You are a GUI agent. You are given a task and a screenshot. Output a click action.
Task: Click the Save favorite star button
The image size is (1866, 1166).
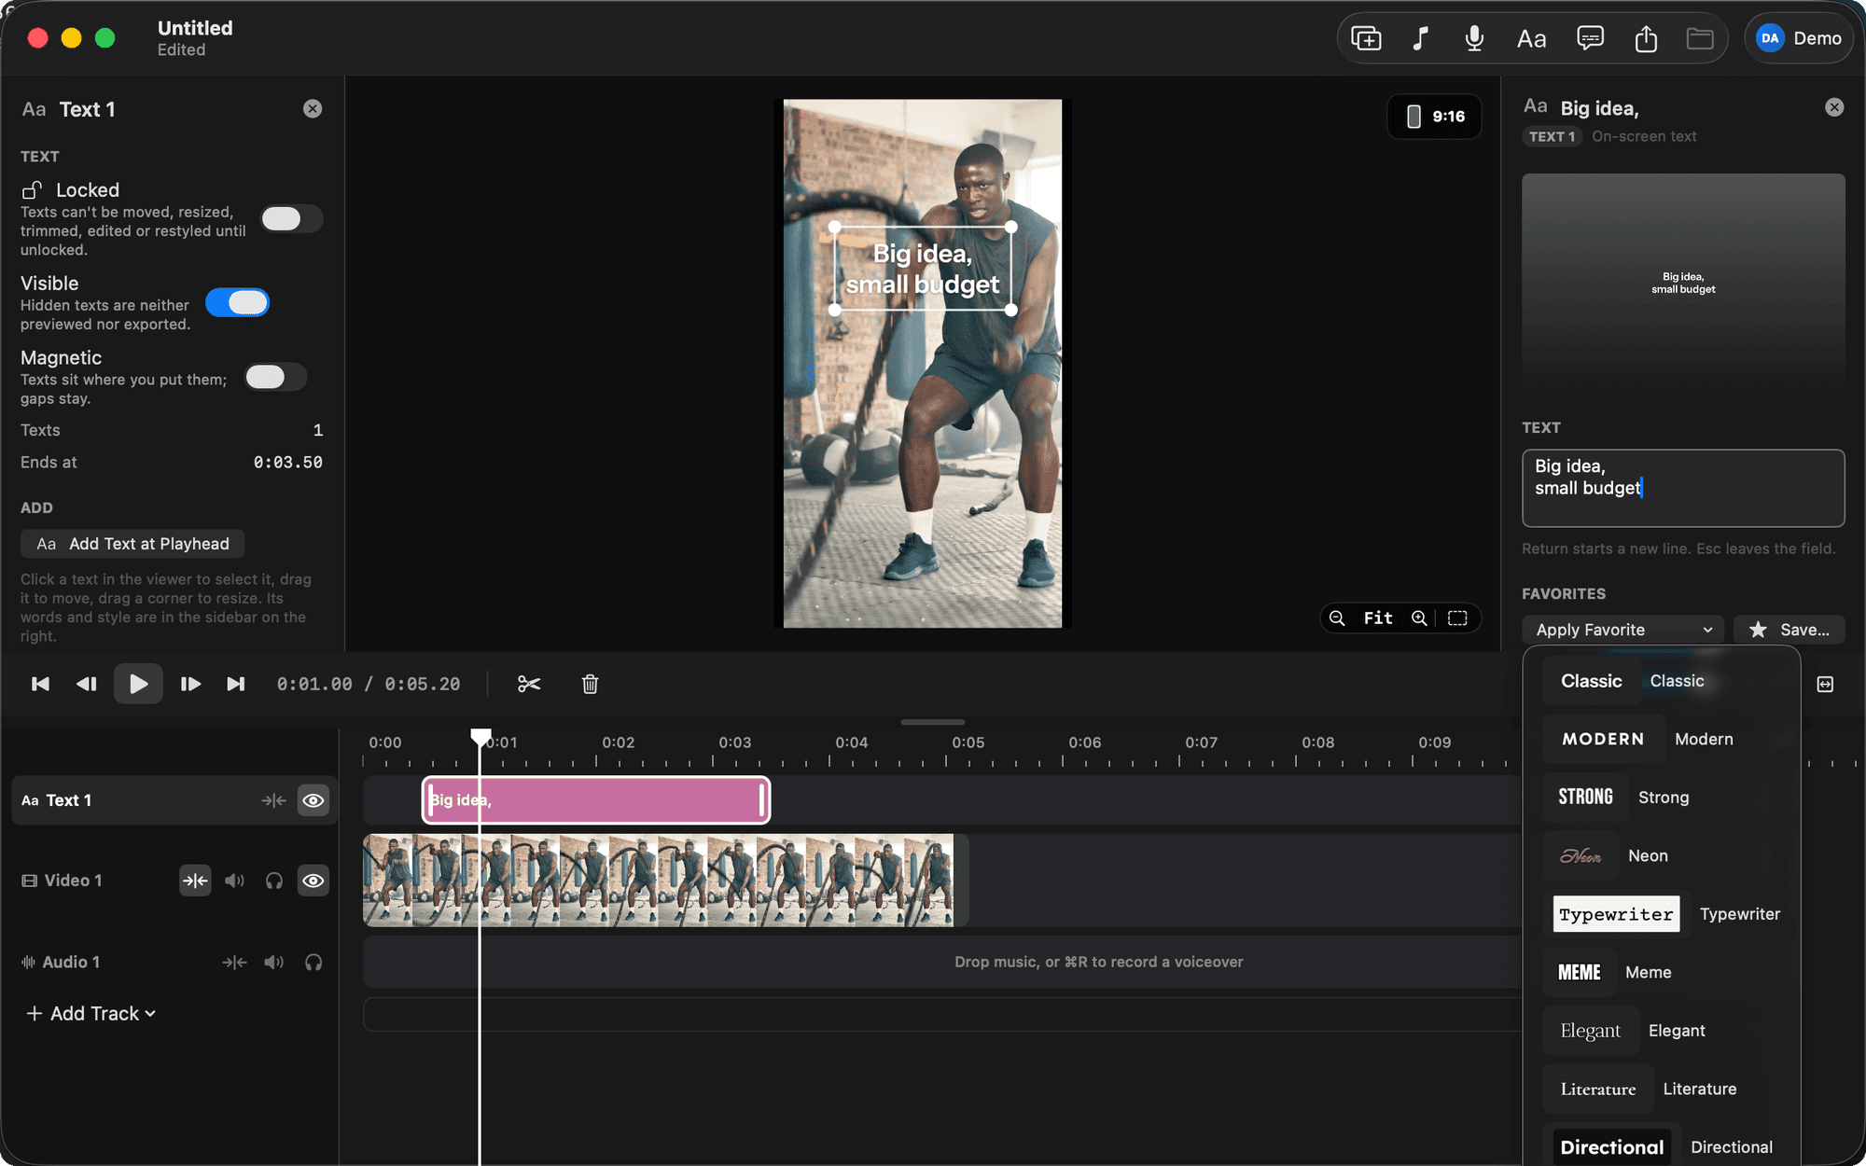[x=1789, y=630]
